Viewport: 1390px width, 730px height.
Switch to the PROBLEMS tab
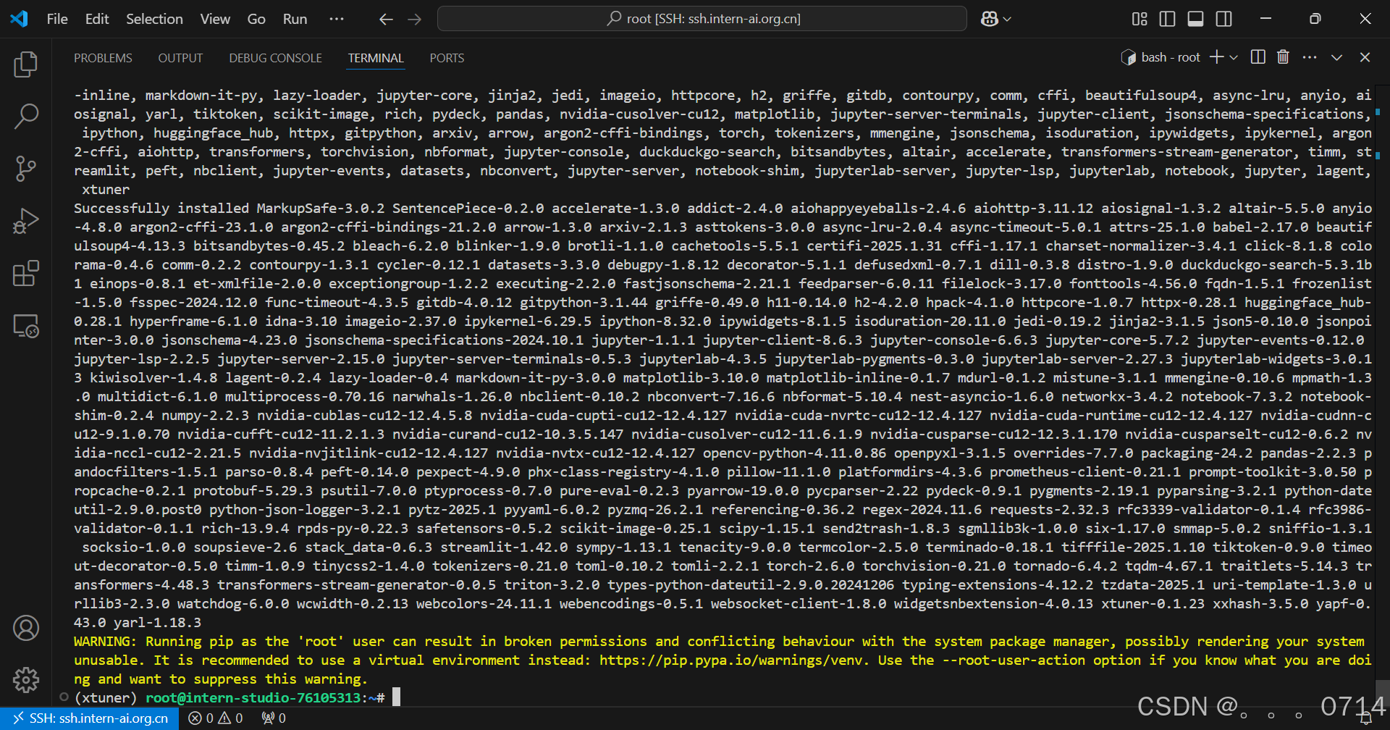point(103,58)
